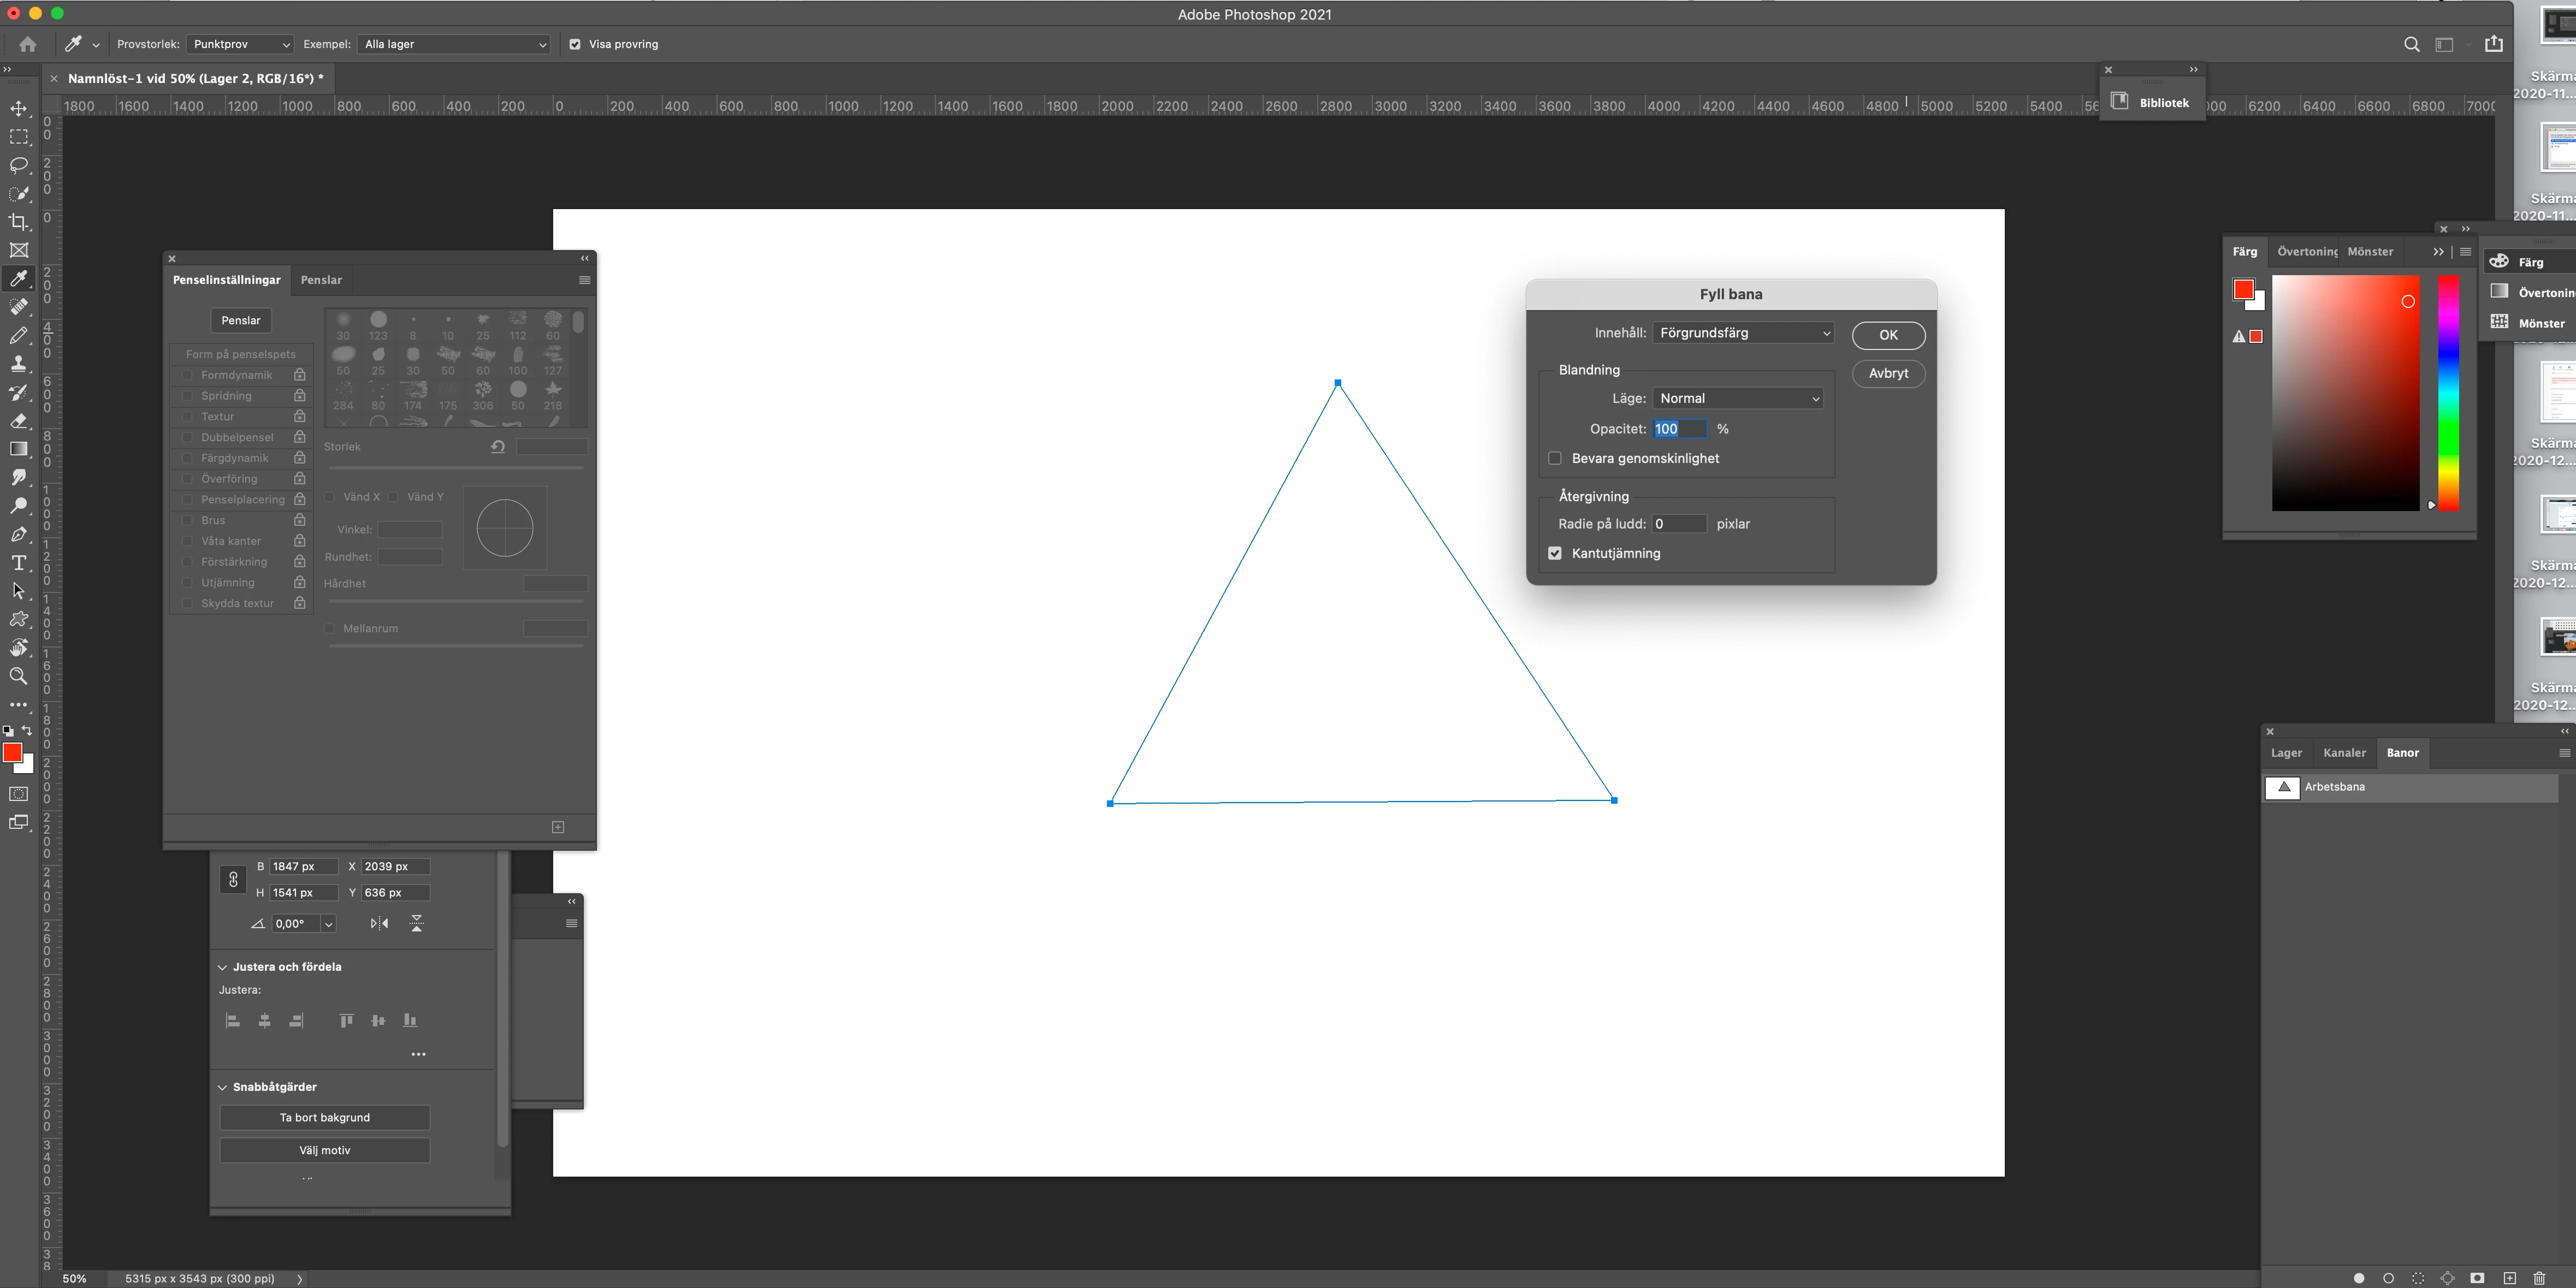This screenshot has height=1288, width=2576.
Task: Select the Lasso tool
Action: point(19,165)
